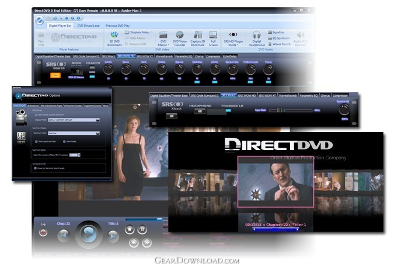Click Audio AC3 Decoder icon

click(300, 39)
